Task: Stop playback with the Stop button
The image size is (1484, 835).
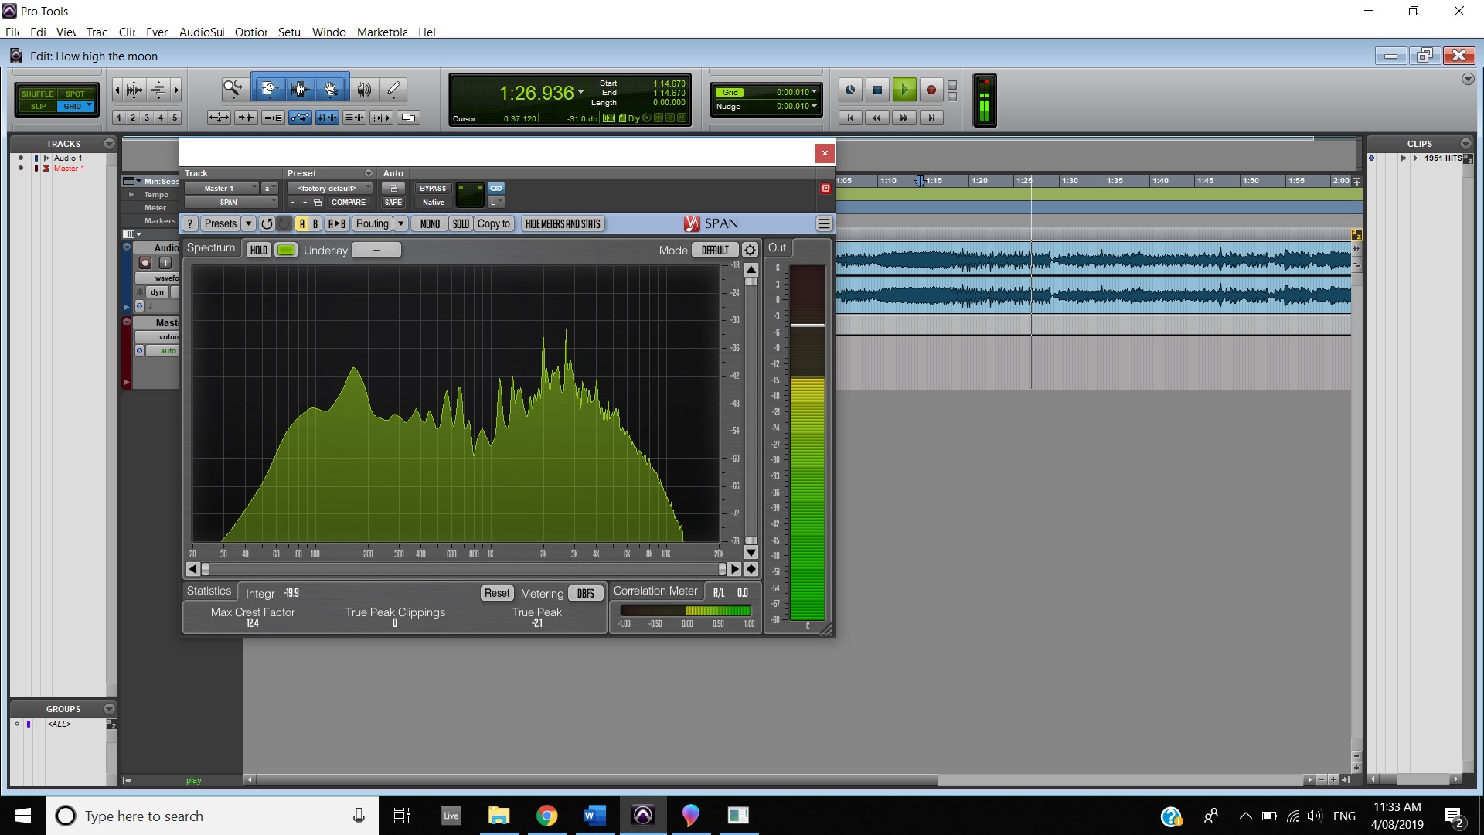Action: coord(877,90)
